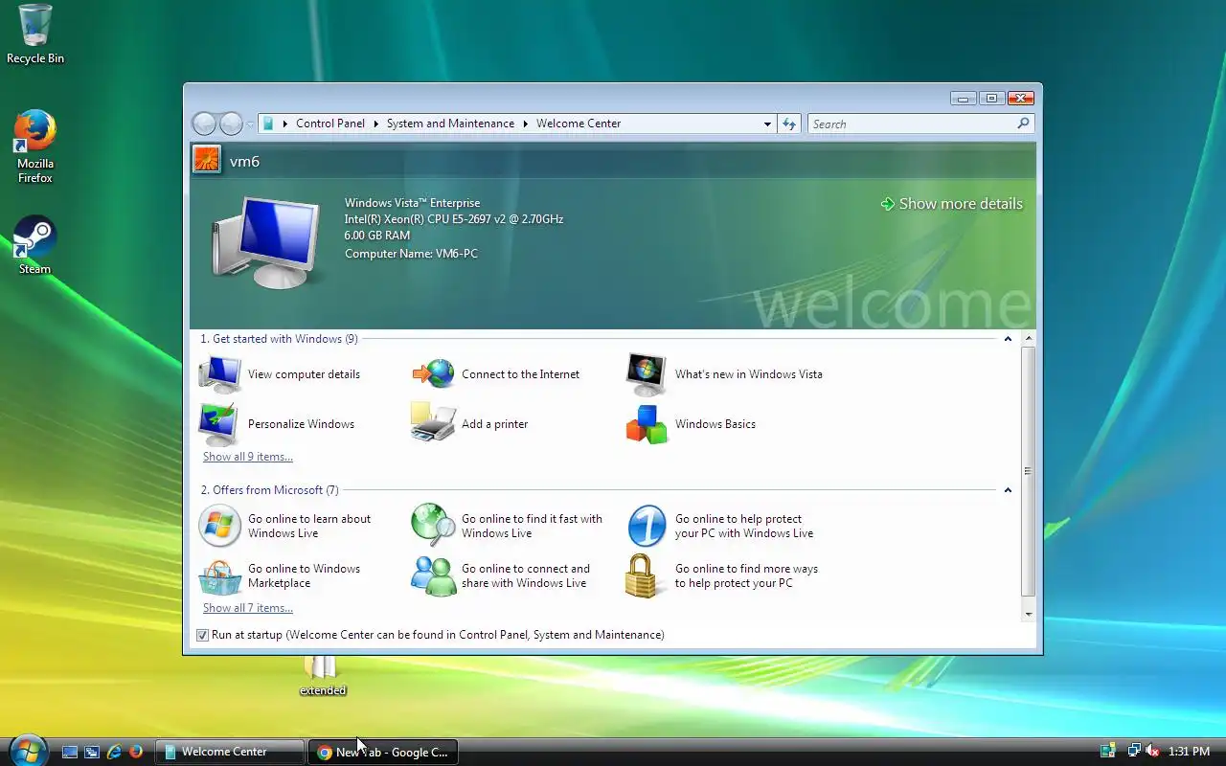1226x766 pixels.
Task: Expand breadcrumb arrow before Control Panel
Action: pos(284,124)
